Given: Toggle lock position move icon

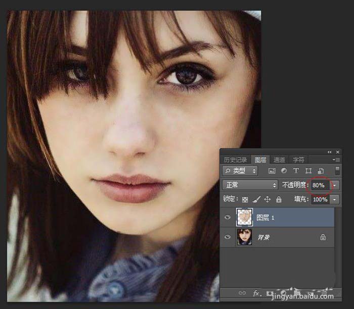Looking at the screenshot, I should (268, 199).
